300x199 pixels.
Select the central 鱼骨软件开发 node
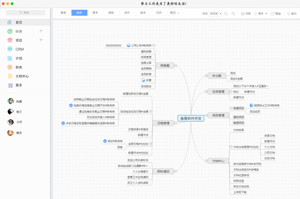[191, 118]
